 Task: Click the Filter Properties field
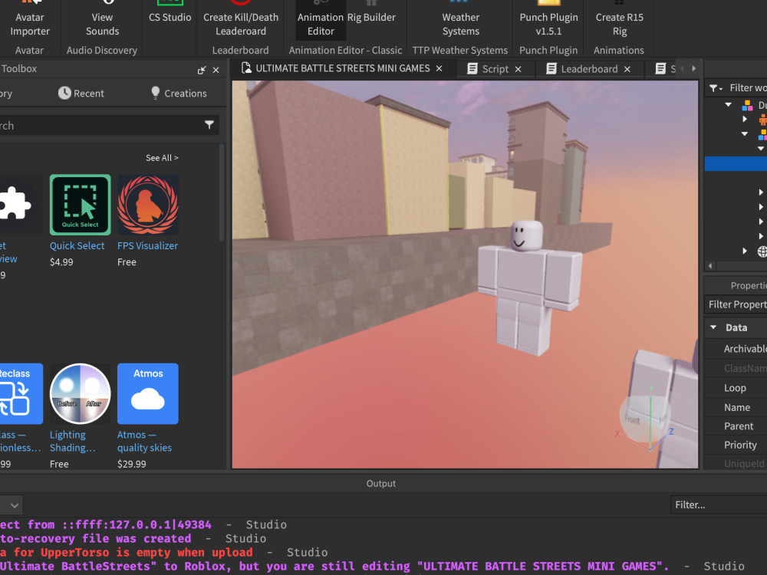[x=736, y=304]
